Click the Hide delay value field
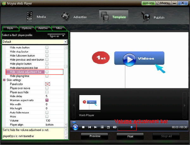190x145 pixels. click(x=54, y=96)
